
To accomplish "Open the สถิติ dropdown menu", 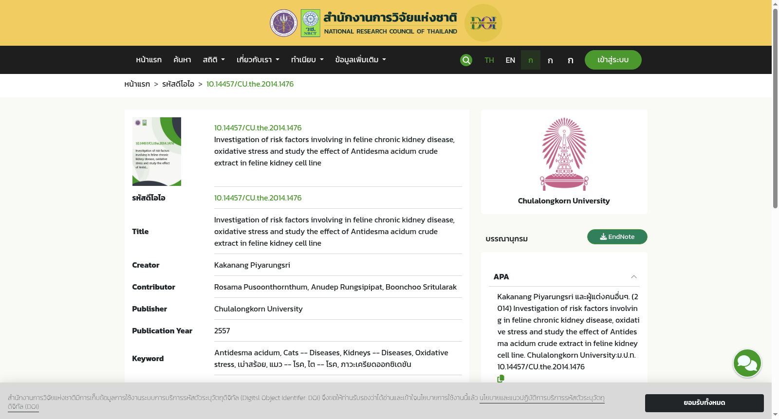I will tap(214, 60).
